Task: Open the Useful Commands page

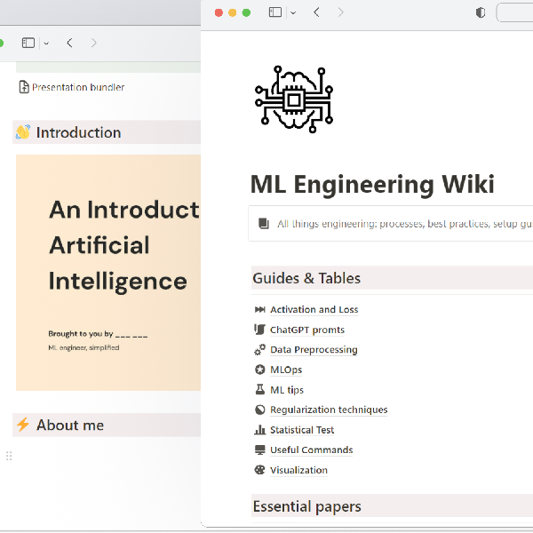Action: click(x=312, y=450)
